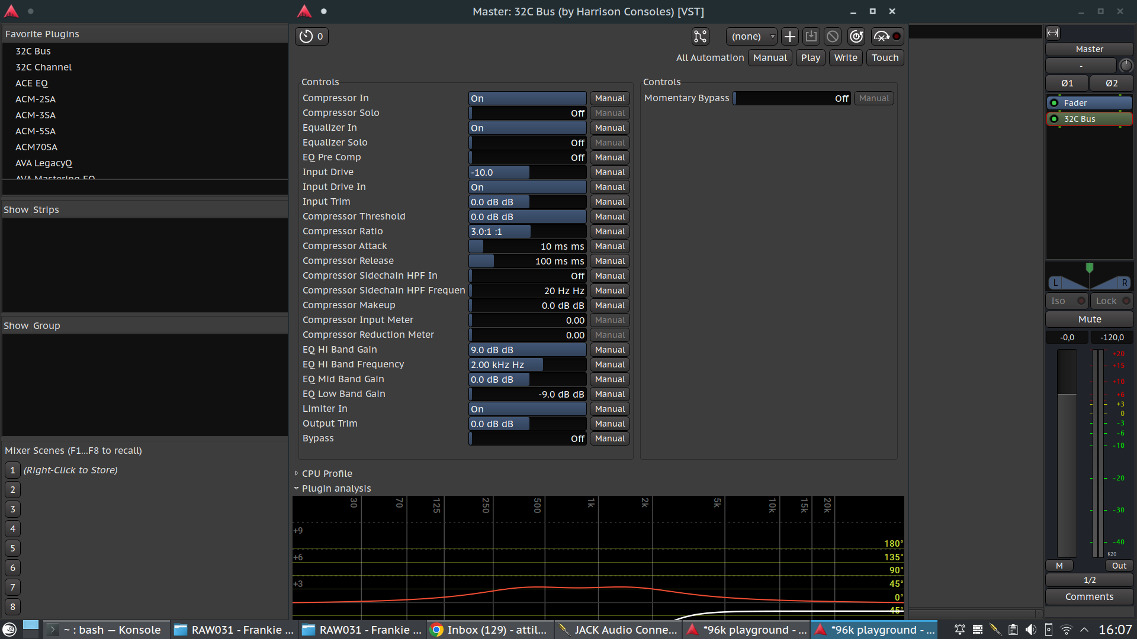
Task: Toggle the 32C Bus processor enable LED
Action: pos(1054,119)
